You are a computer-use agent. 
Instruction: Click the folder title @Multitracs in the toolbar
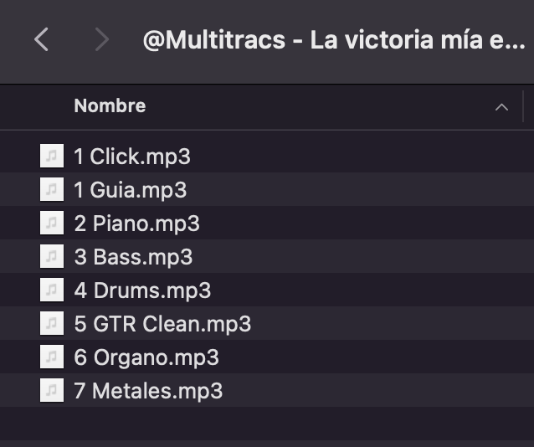coord(333,40)
